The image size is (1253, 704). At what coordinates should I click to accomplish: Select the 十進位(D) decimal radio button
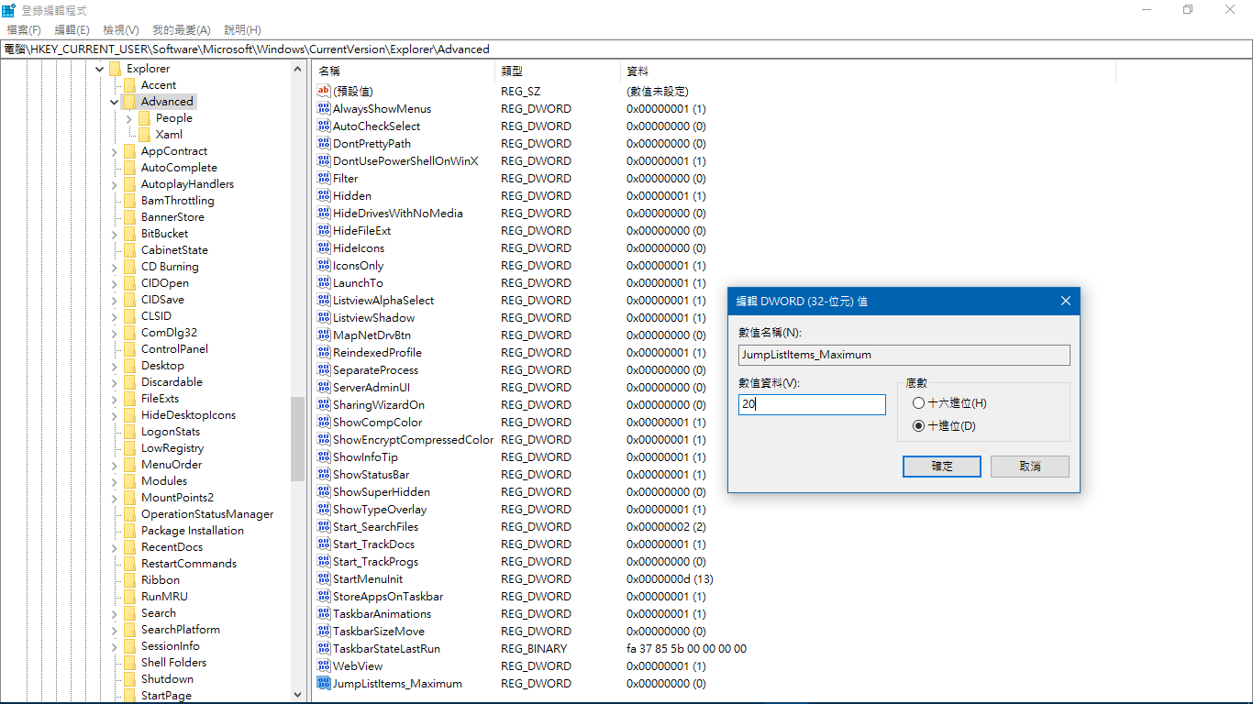(918, 426)
